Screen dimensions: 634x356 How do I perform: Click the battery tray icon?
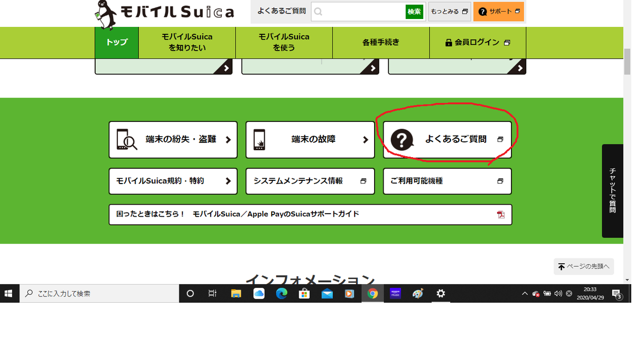547,294
